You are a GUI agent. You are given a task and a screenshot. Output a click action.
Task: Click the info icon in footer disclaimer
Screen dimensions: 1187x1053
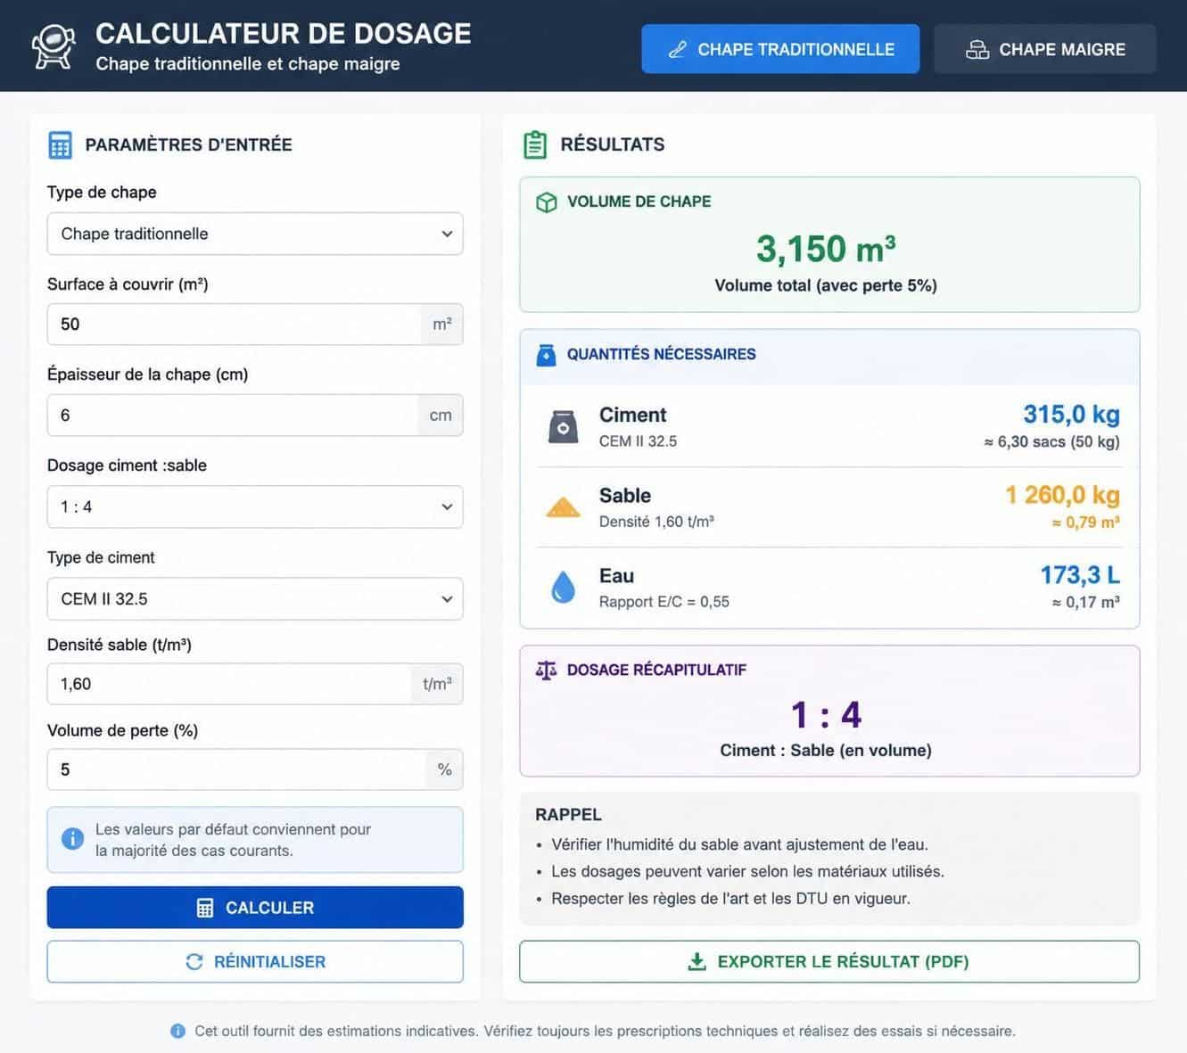tap(178, 1031)
